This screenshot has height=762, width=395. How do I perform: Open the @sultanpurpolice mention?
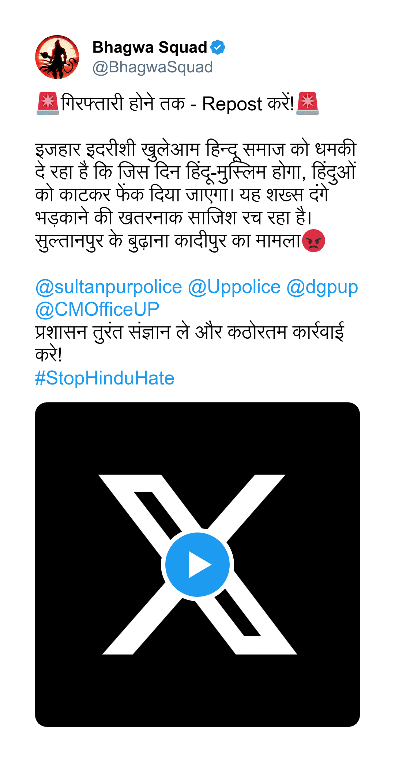tap(109, 287)
